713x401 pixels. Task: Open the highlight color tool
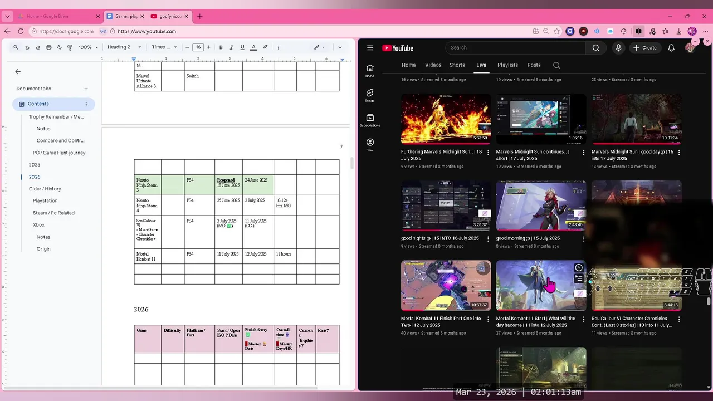tap(265, 47)
